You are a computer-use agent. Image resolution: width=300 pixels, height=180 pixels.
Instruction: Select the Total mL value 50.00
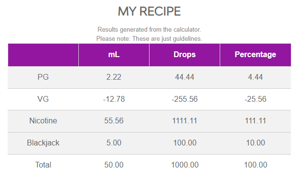point(114,165)
